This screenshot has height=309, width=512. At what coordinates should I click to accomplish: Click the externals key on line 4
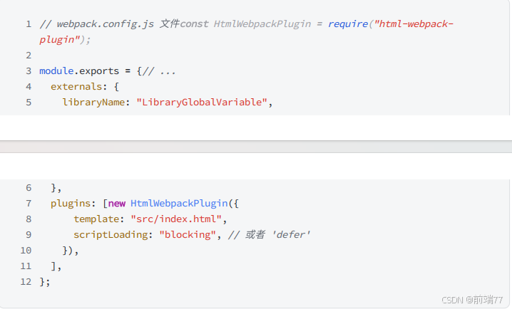pyautogui.click(x=76, y=86)
